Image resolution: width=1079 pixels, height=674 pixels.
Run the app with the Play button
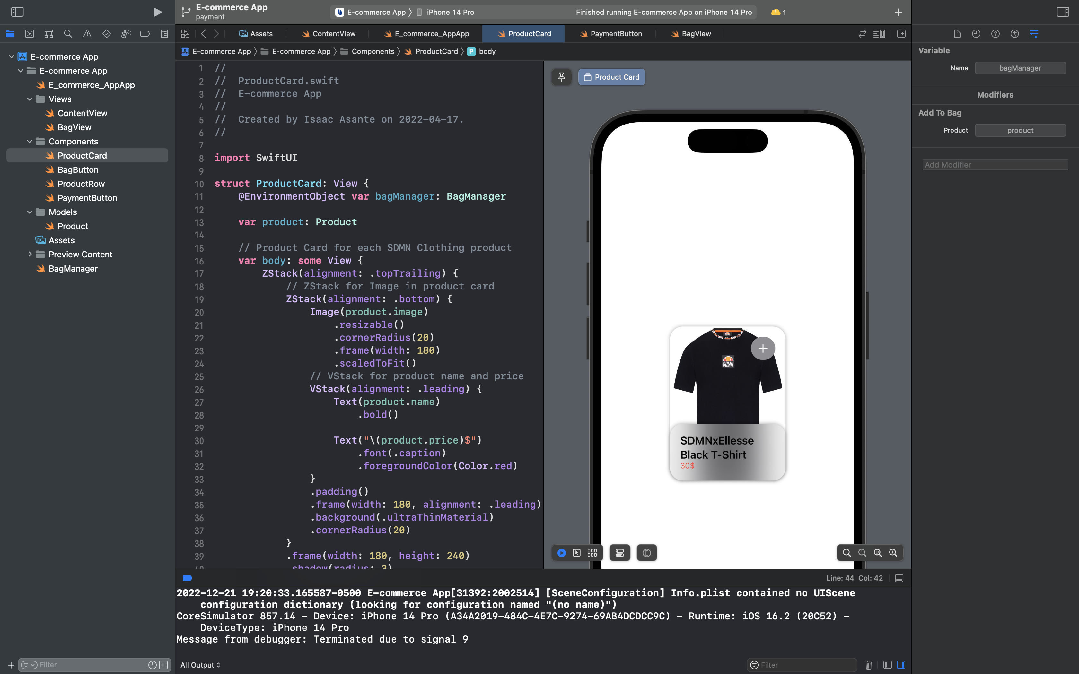(x=157, y=12)
